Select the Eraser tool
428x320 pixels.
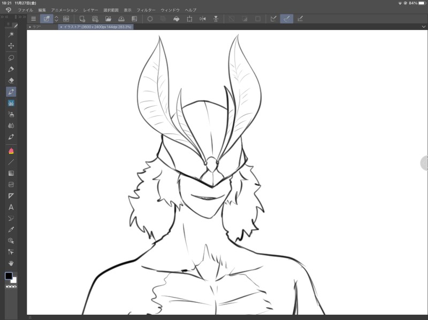click(x=11, y=81)
